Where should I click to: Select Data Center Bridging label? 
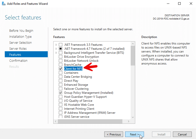(x=78, y=77)
